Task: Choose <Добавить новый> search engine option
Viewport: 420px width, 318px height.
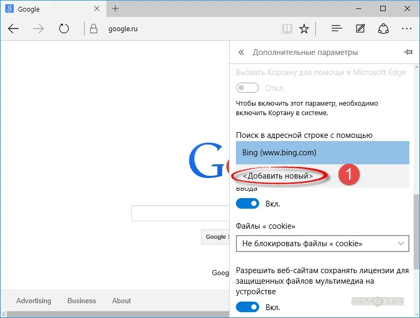Action: point(323,176)
